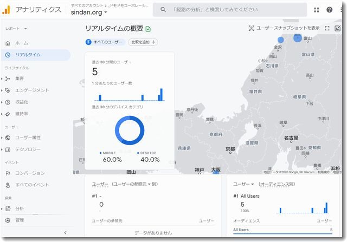Open コンバージョン in the sidebar
Image resolution: width=347 pixels, height=242 pixels.
[x=30, y=173]
